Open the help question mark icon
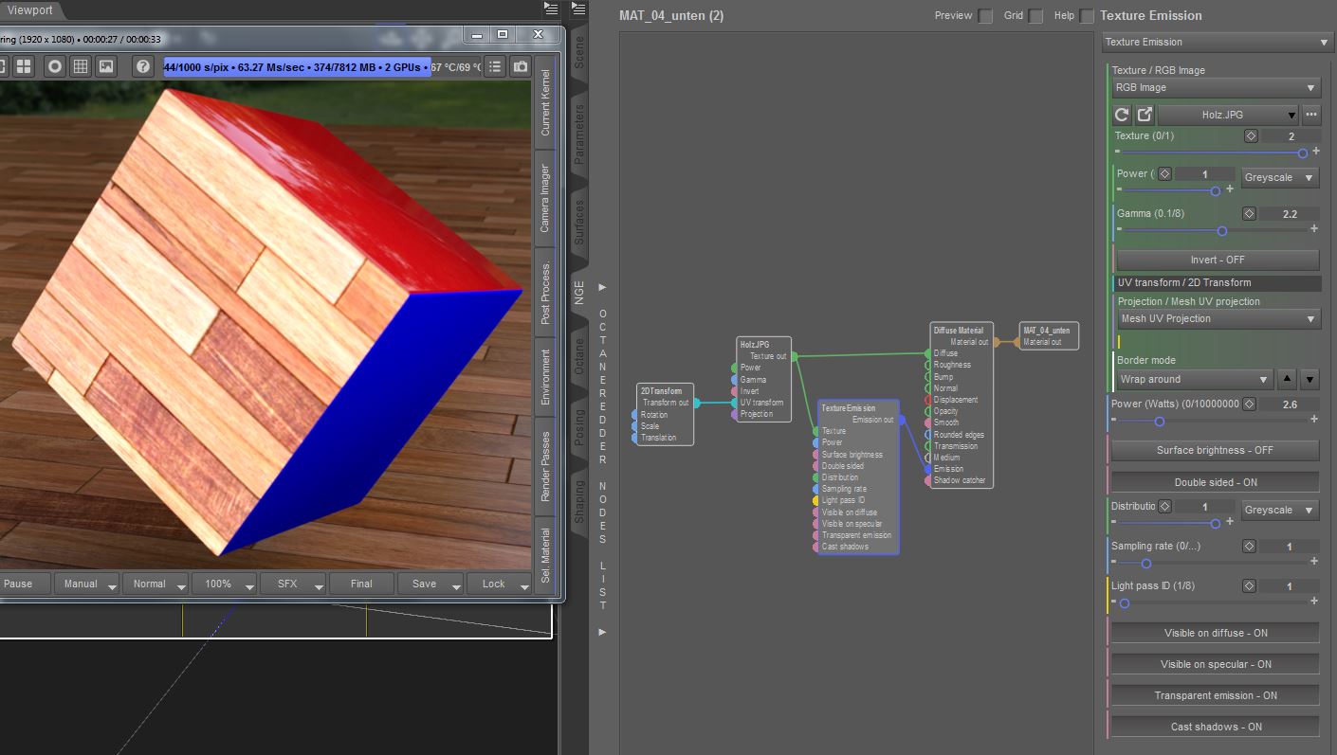1337x755 pixels. tap(143, 66)
